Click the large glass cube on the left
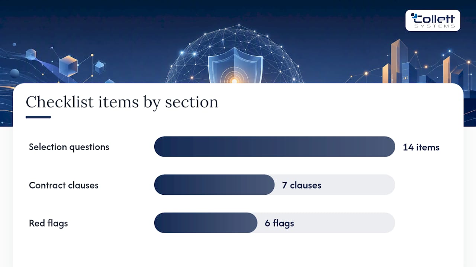This screenshot has width=476, height=267. [x=68, y=66]
